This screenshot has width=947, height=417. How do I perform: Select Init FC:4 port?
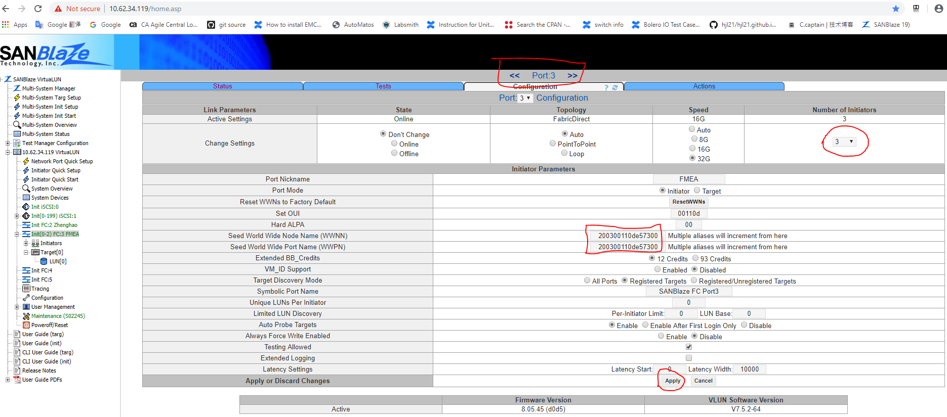[x=42, y=270]
